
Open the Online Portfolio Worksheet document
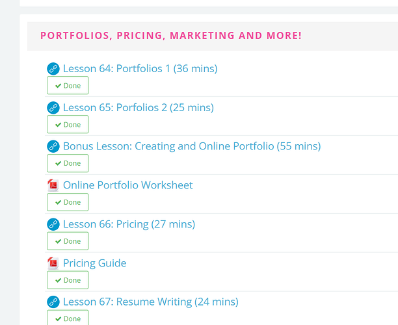coord(127,185)
